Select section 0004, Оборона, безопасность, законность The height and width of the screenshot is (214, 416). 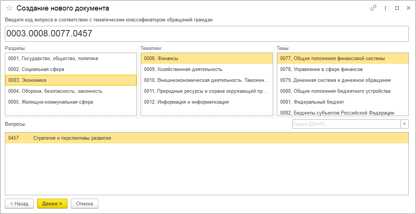click(55, 91)
